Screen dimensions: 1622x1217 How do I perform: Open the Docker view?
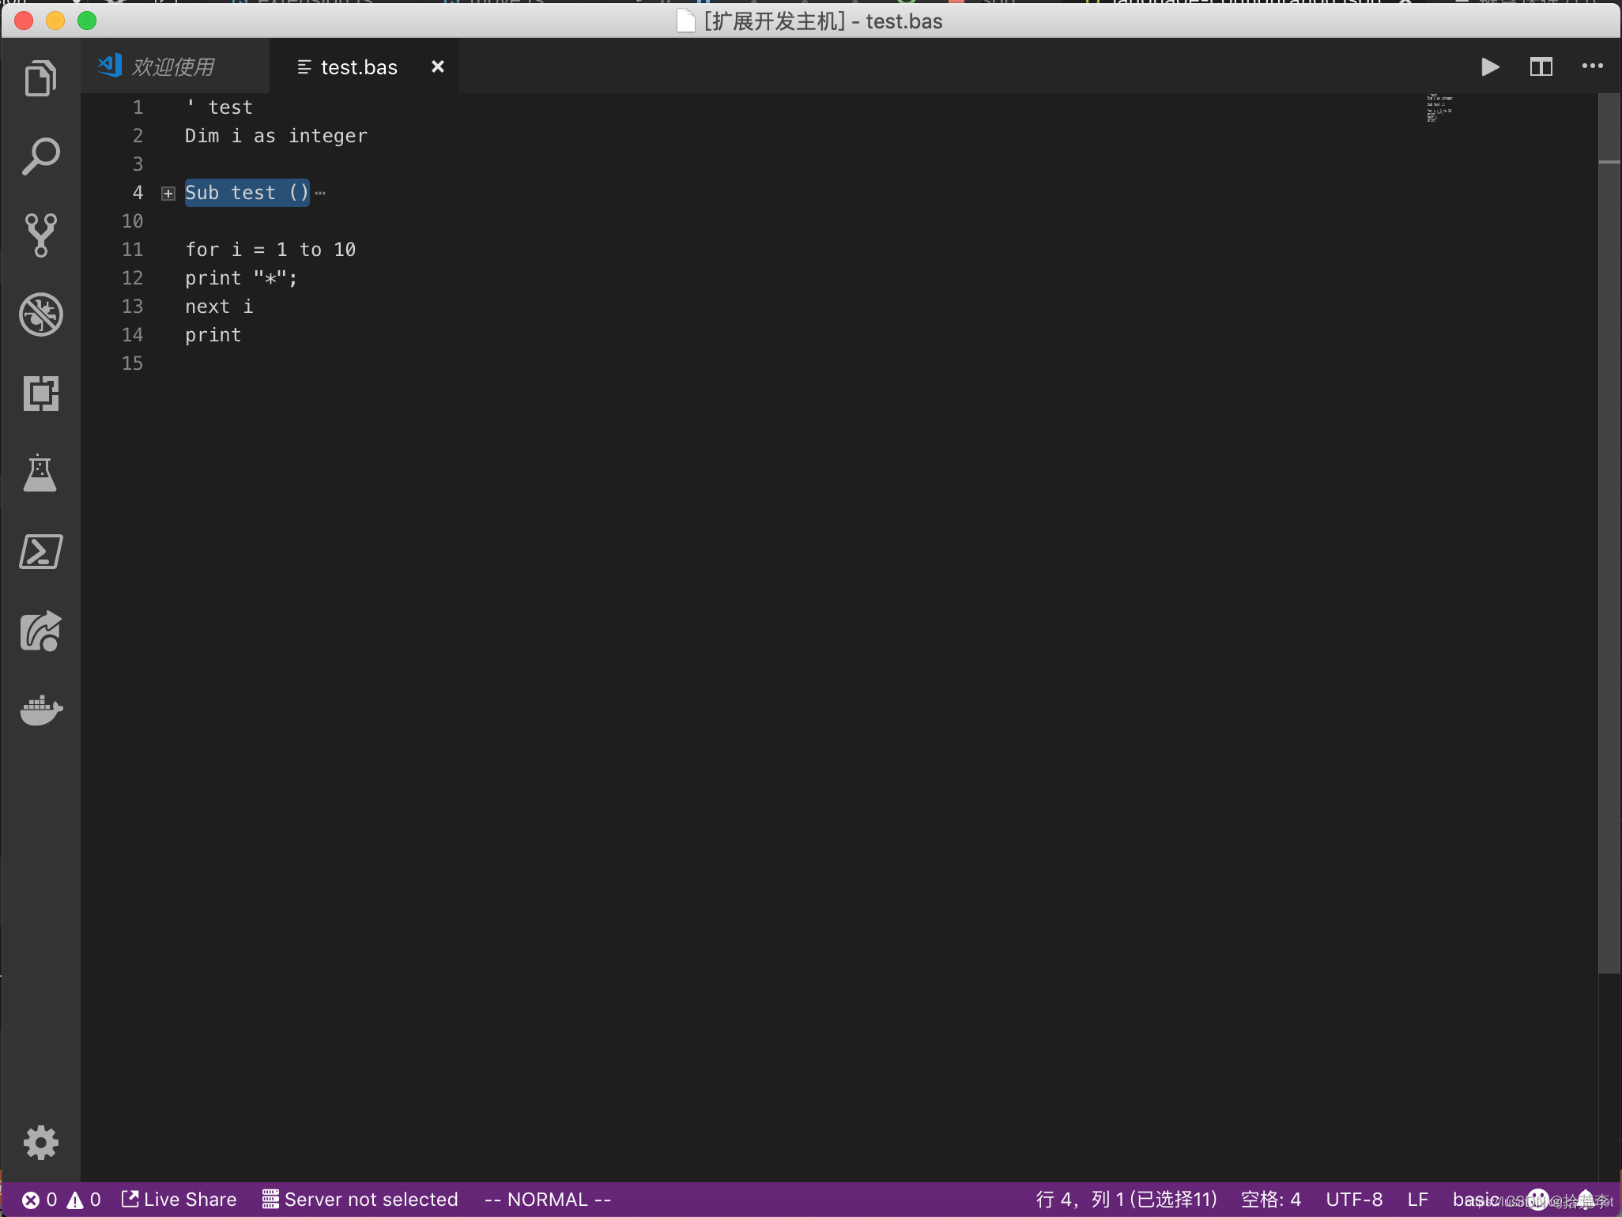[x=40, y=710]
